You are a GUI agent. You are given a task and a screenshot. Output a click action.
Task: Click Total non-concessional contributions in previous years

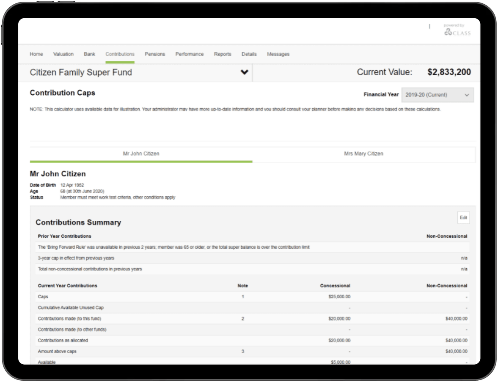click(x=90, y=269)
